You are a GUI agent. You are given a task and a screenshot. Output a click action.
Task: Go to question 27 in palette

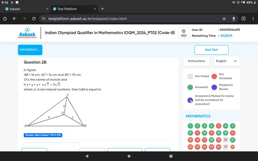tap(226, 147)
